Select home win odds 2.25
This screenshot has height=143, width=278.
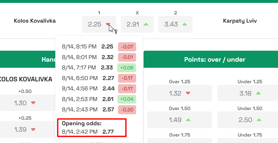pyautogui.click(x=95, y=24)
